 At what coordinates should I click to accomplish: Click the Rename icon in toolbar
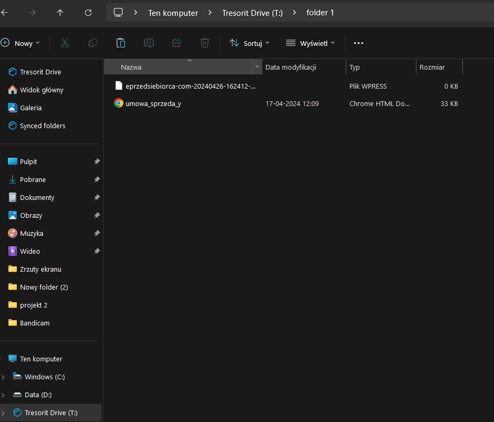click(x=149, y=43)
